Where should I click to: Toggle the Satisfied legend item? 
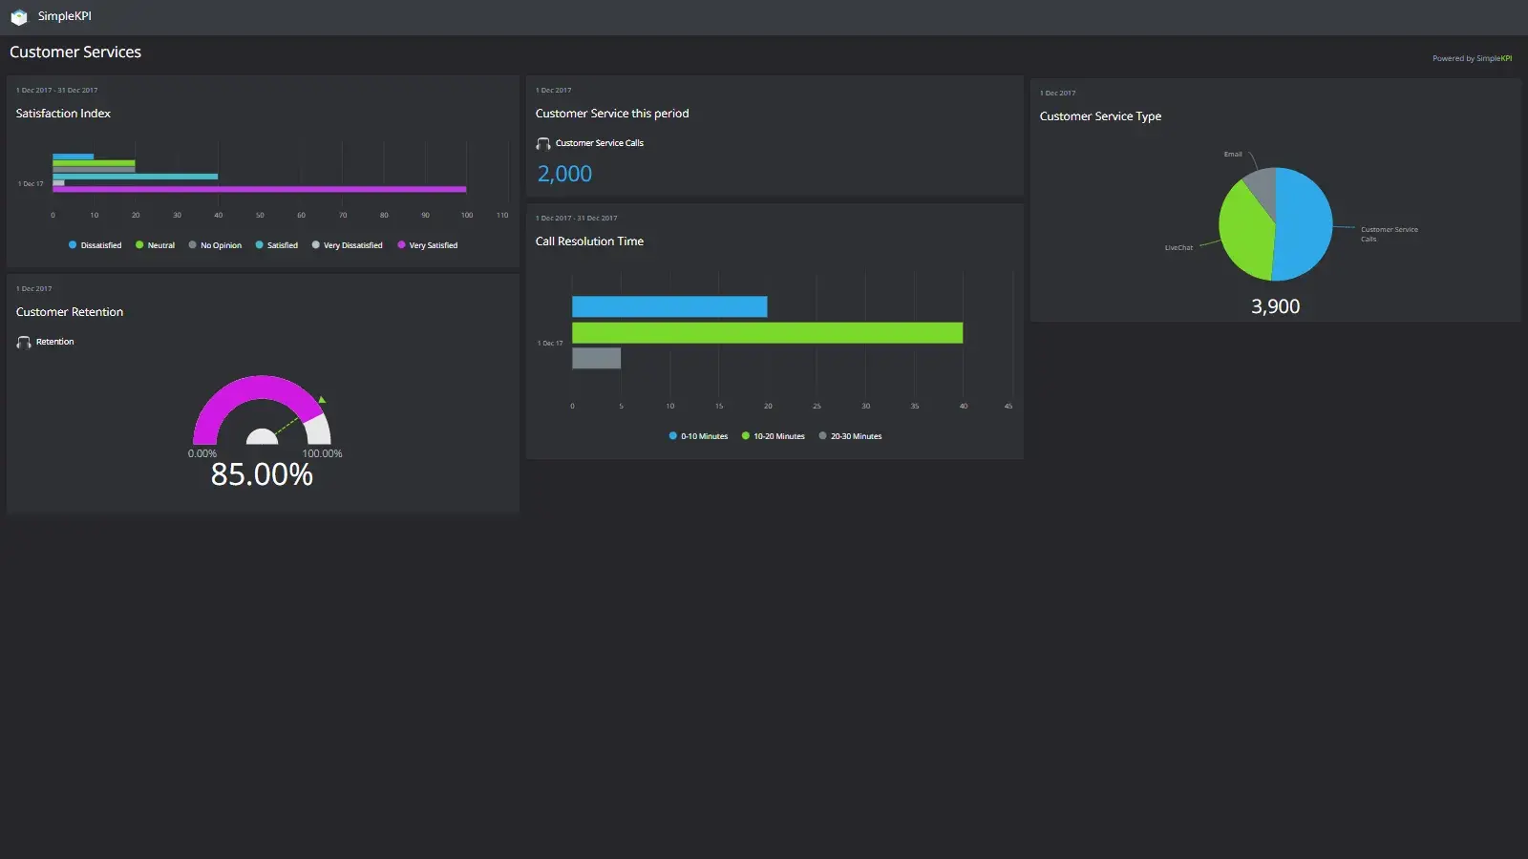click(276, 245)
